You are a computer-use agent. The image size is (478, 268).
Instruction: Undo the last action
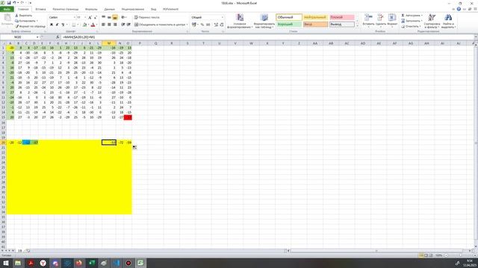tap(14, 3)
